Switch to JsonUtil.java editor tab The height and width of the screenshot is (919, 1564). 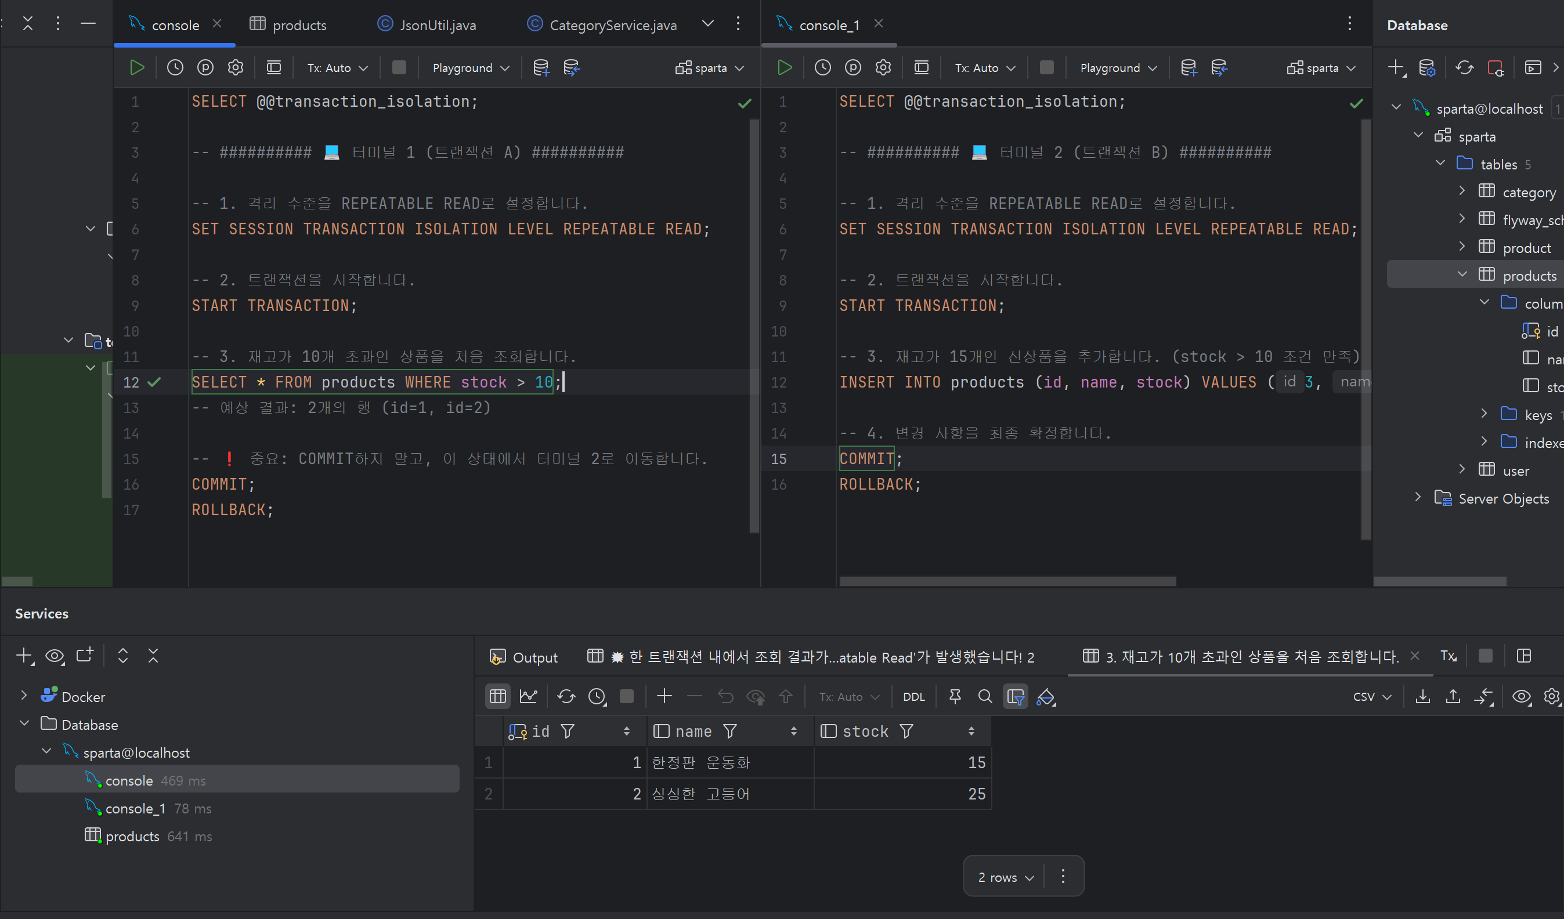(x=428, y=25)
